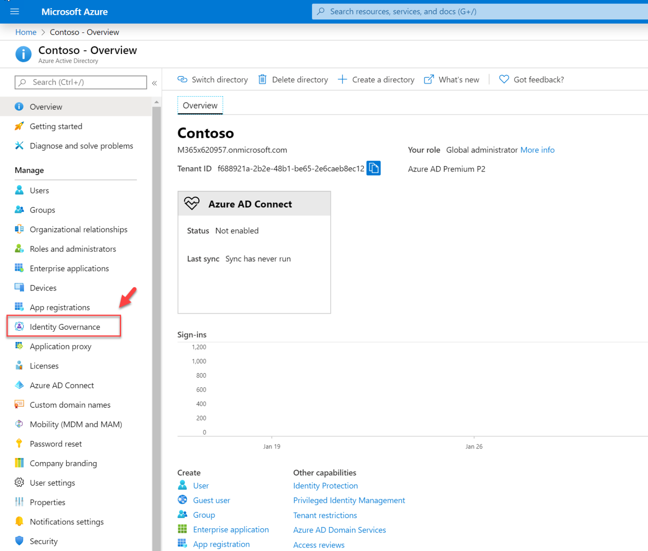Focus the top resources search bar
Screen dimensions: 648x551
coord(480,11)
